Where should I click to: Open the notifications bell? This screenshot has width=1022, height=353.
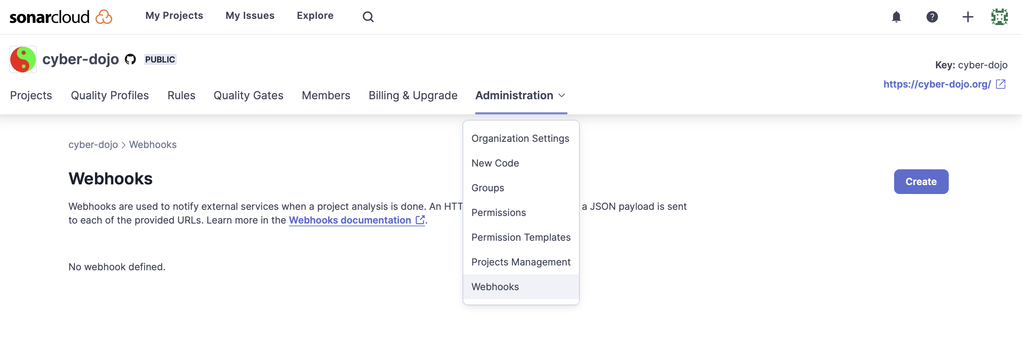click(896, 16)
